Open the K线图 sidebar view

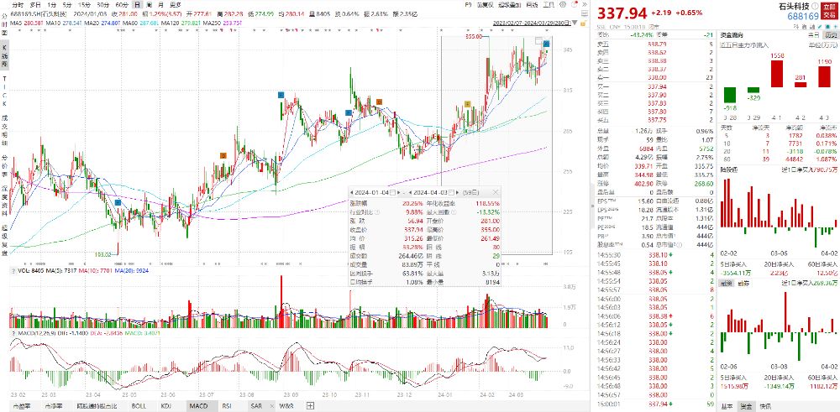pyautogui.click(x=3, y=56)
